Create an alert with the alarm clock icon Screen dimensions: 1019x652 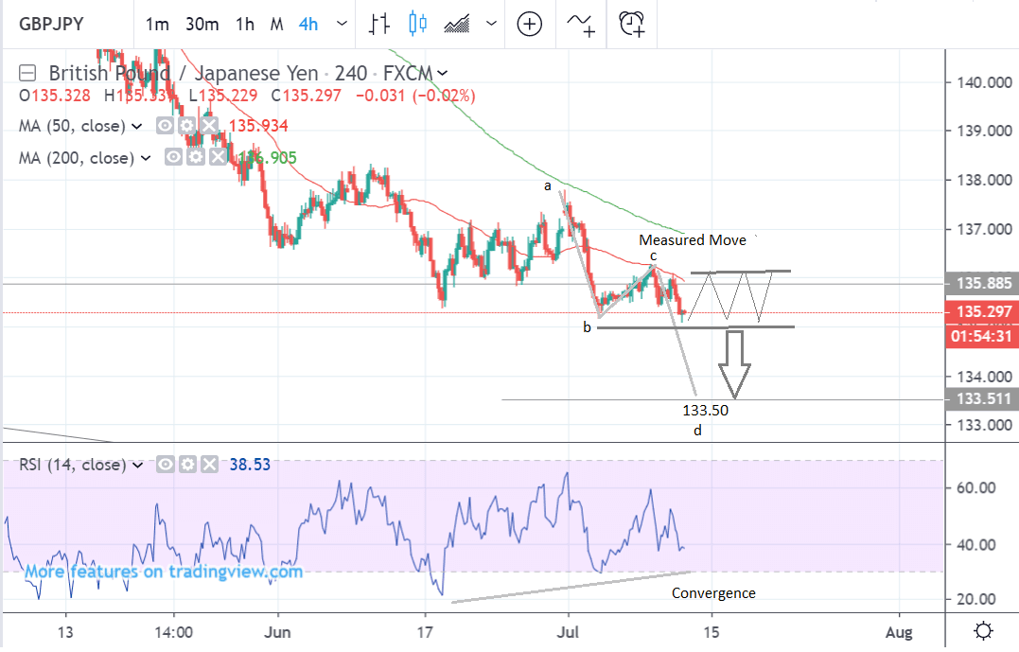[631, 24]
